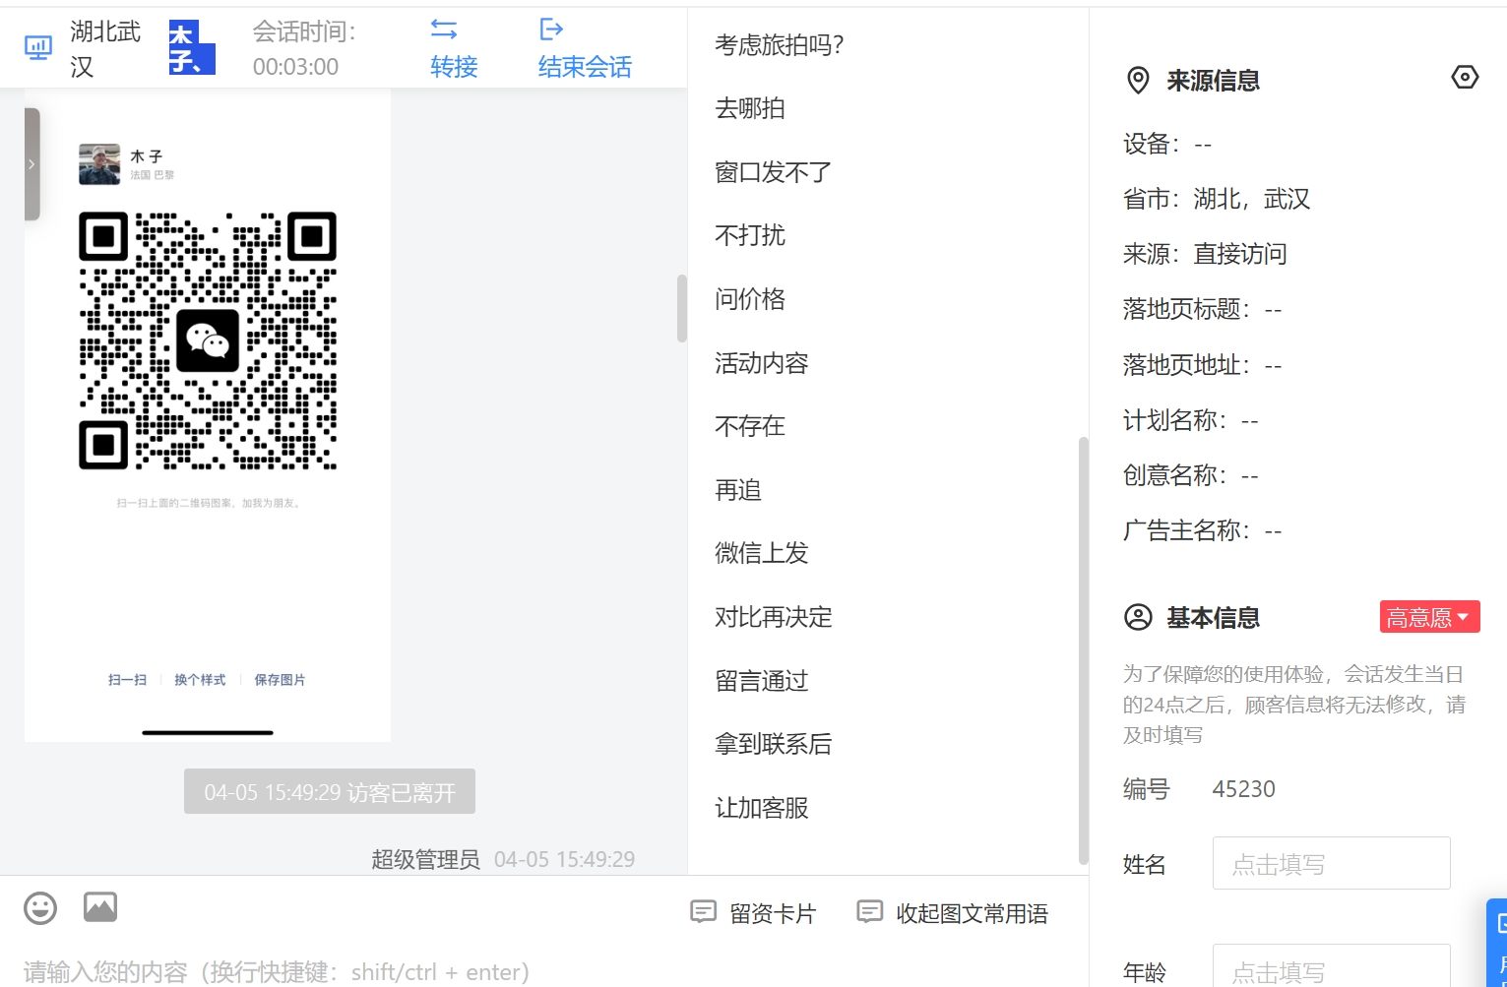
Task: Click the monitor device icon beside 湖北武汉
Action: (38, 48)
